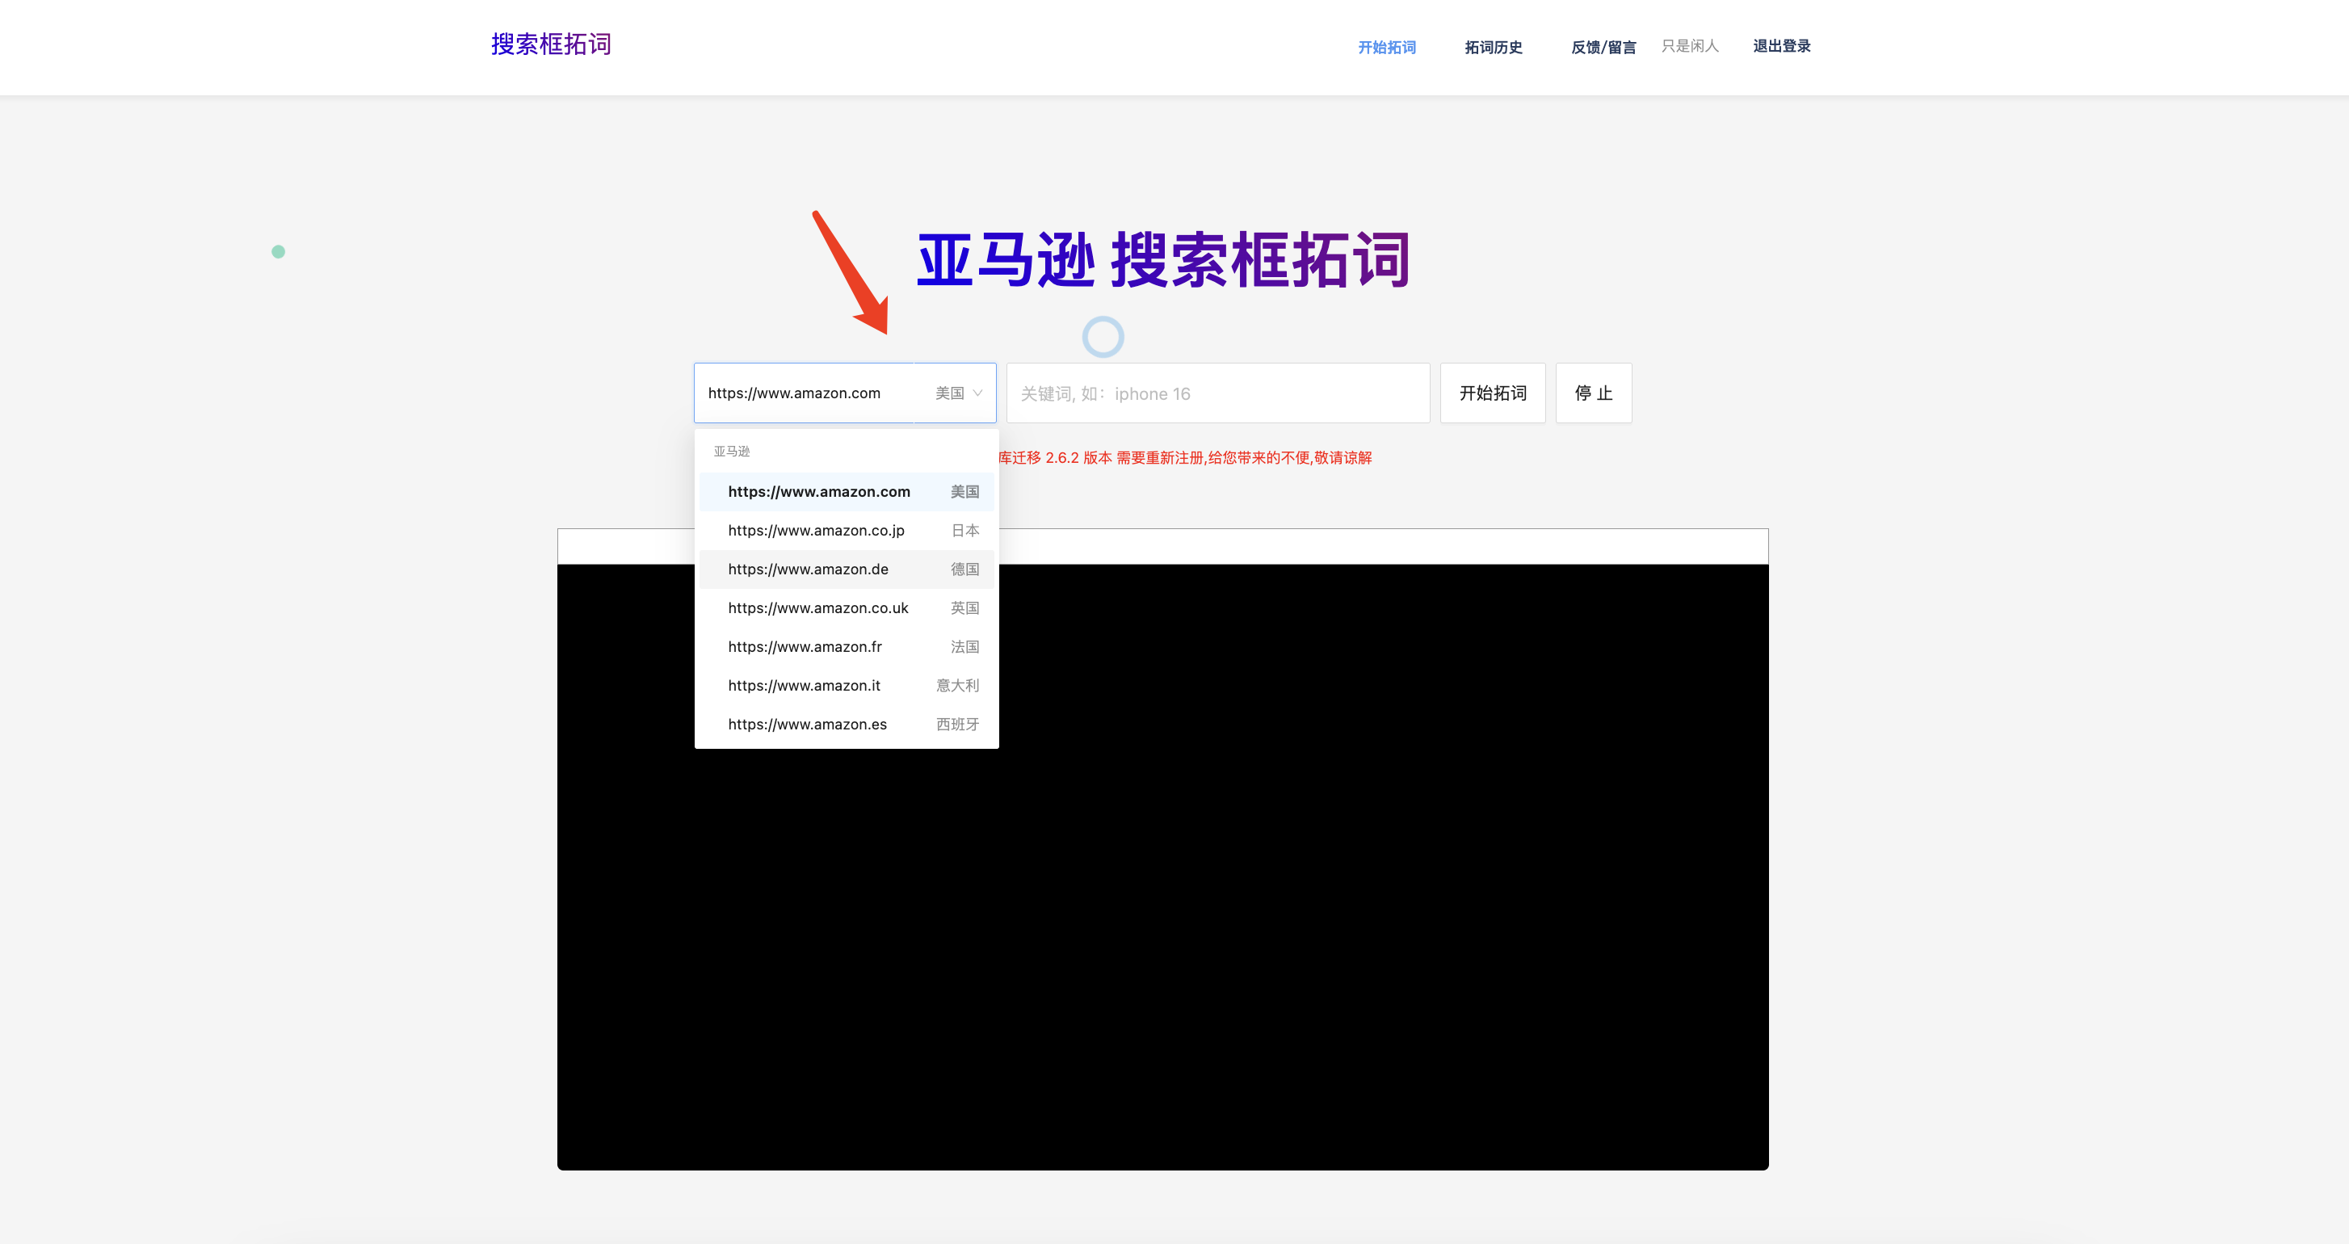Select the 开始拓词 navigation tab
The image size is (2349, 1244).
(1386, 47)
